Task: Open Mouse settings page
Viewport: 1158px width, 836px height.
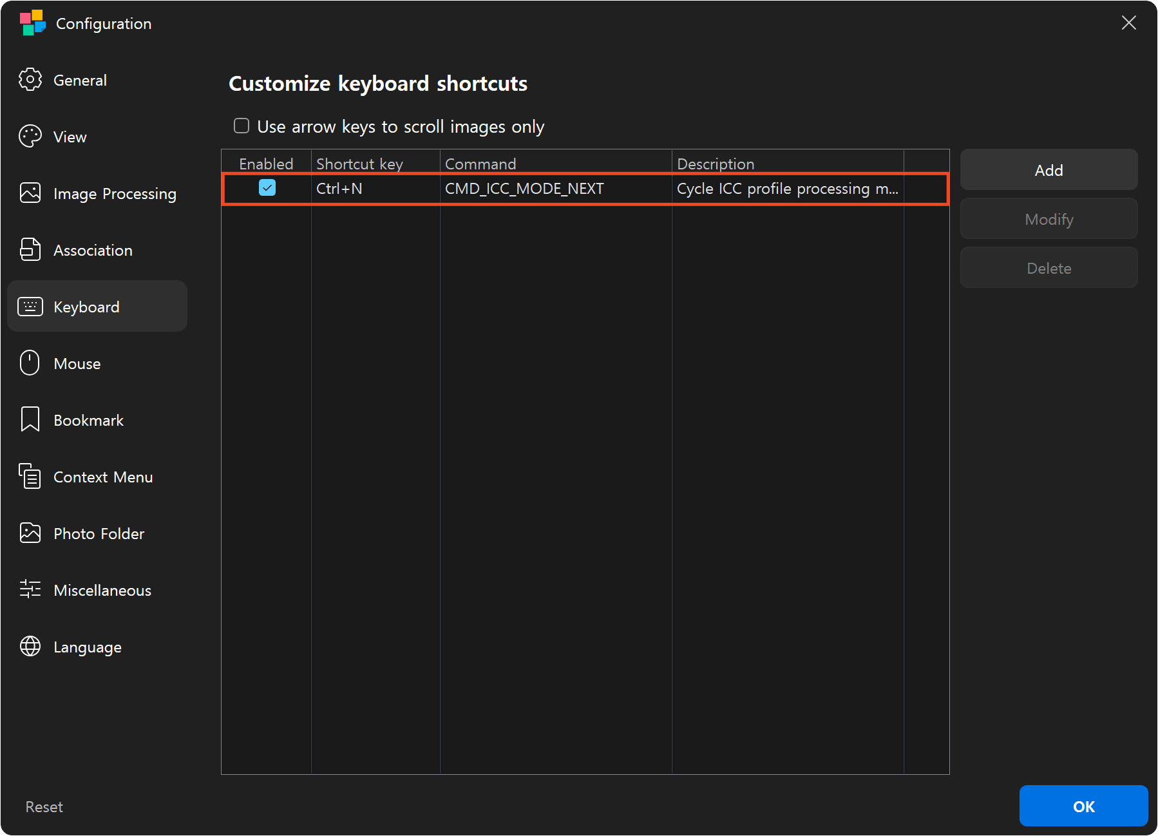Action: (x=97, y=363)
